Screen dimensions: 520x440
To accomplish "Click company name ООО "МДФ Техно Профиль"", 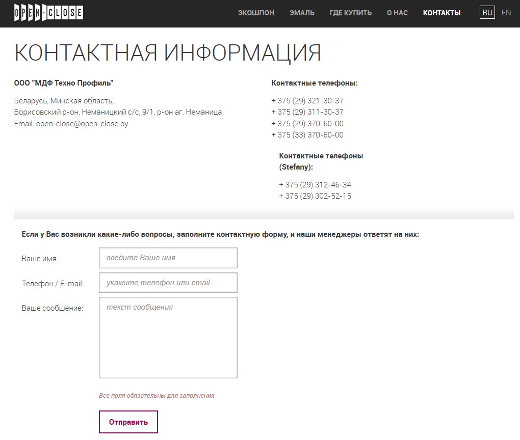I will click(64, 83).
